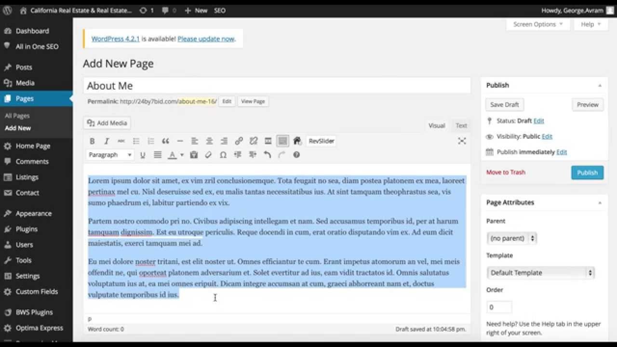This screenshot has width=617, height=347.
Task: Toggle italic formatting in editor toolbar
Action: 107,141
